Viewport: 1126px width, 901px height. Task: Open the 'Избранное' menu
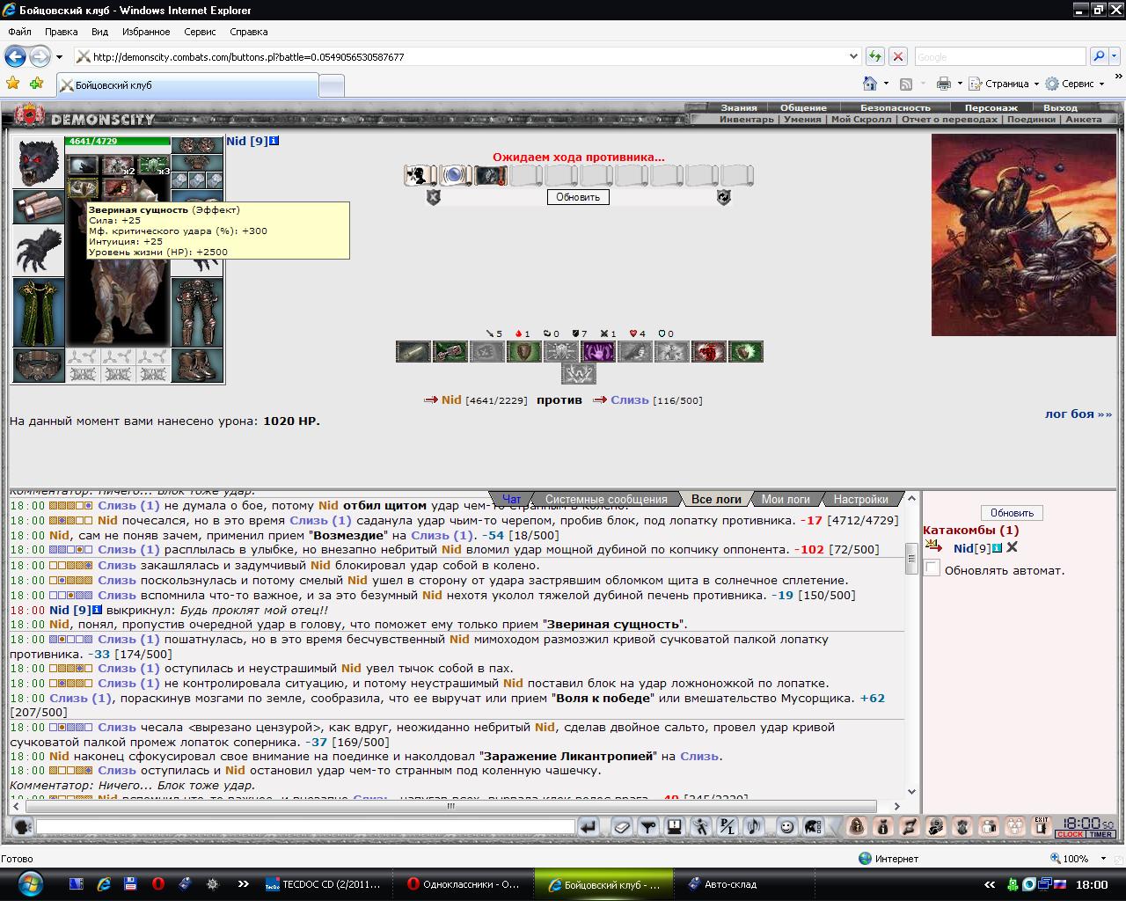coord(146,32)
